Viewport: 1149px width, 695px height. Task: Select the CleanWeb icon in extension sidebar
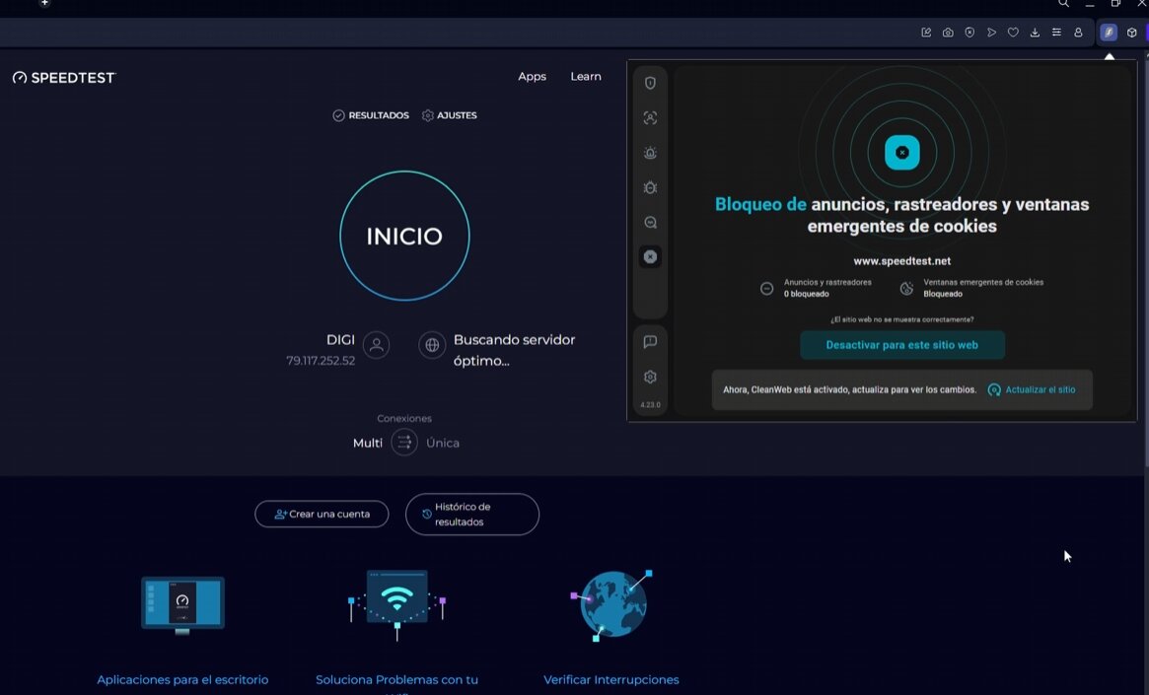(650, 257)
